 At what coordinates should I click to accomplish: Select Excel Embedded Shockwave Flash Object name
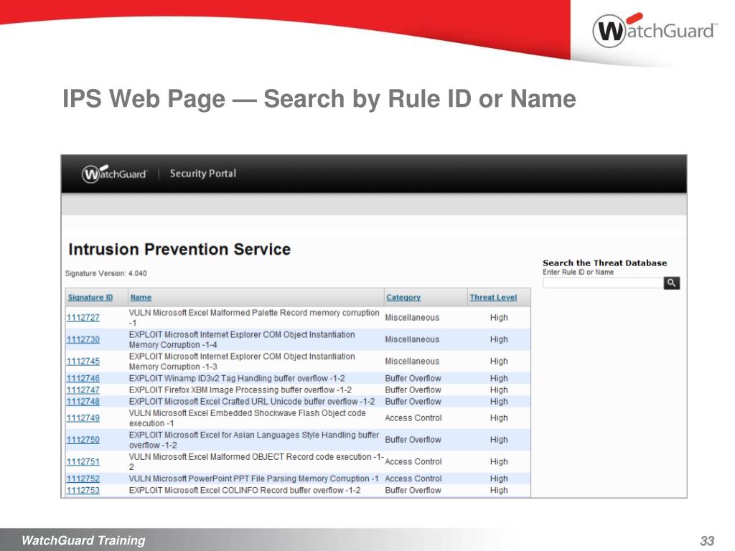[247, 418]
